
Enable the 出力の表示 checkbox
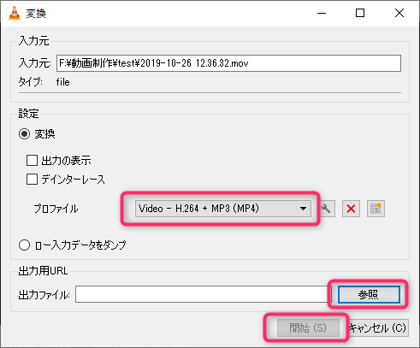click(32, 160)
